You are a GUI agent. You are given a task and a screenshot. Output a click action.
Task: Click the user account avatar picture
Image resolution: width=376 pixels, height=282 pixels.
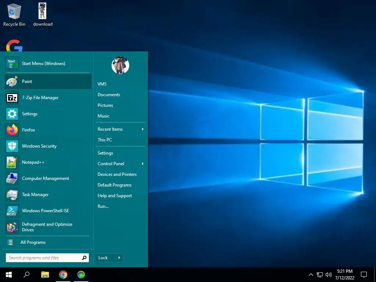tap(120, 65)
